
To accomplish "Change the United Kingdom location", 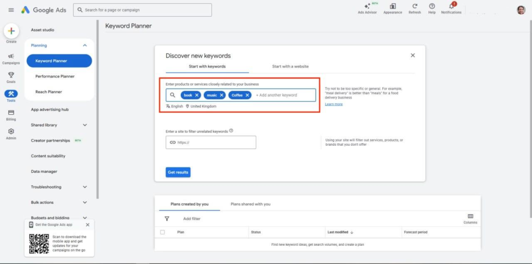I will (x=201, y=106).
